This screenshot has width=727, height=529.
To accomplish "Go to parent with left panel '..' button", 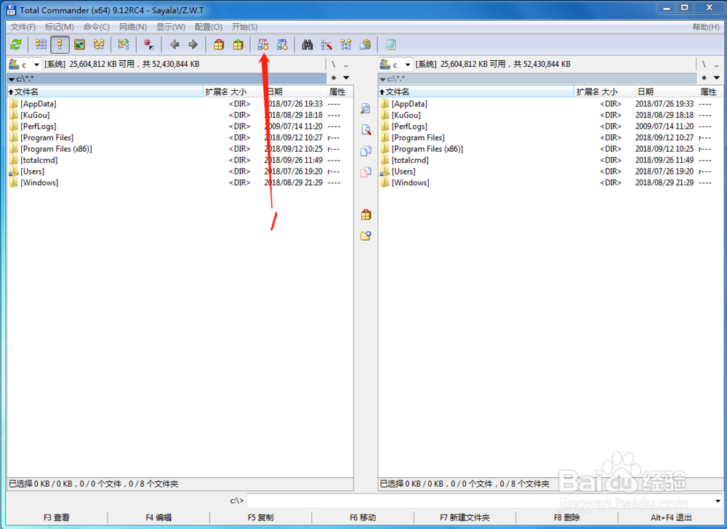I will [x=346, y=65].
